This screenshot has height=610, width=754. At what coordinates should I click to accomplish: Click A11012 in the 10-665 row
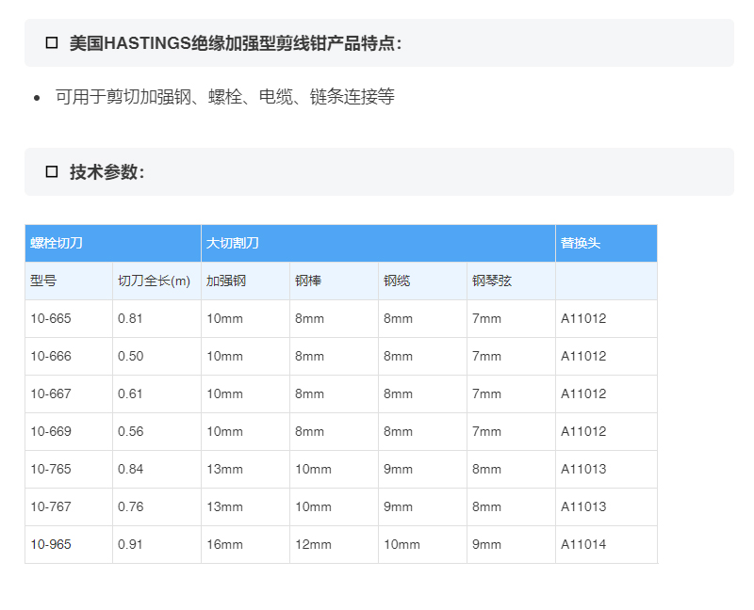583,318
